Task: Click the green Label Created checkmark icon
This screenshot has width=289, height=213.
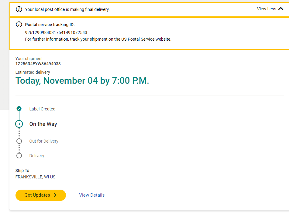Action: point(19,109)
